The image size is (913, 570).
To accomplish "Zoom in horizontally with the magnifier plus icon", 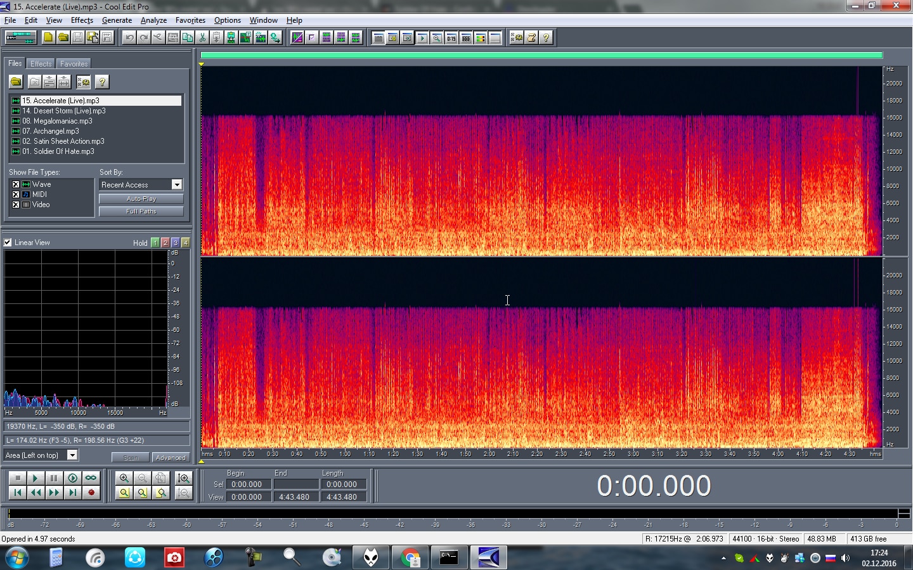I will [x=124, y=478].
